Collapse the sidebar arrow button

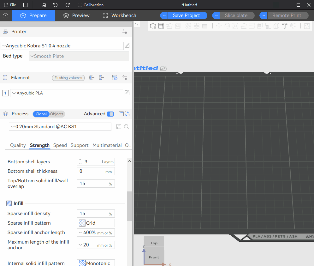pos(137,24)
